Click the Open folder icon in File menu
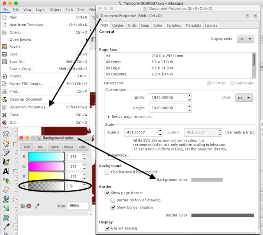This screenshot has height=235, width=263. (5, 32)
